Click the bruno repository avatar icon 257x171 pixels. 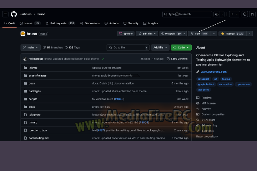(23, 34)
